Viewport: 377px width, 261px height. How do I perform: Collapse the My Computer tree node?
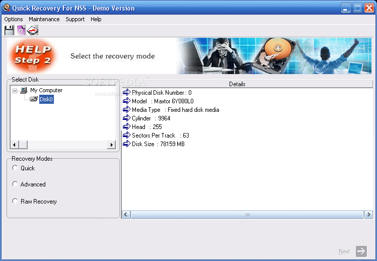click(x=15, y=91)
